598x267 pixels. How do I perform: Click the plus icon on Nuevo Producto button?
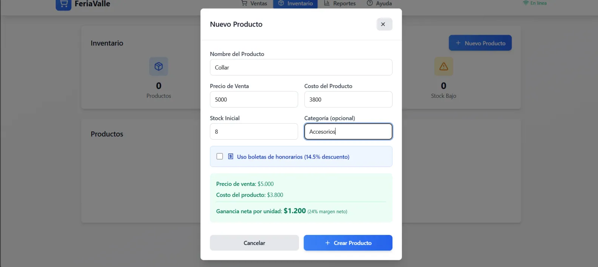(x=458, y=43)
